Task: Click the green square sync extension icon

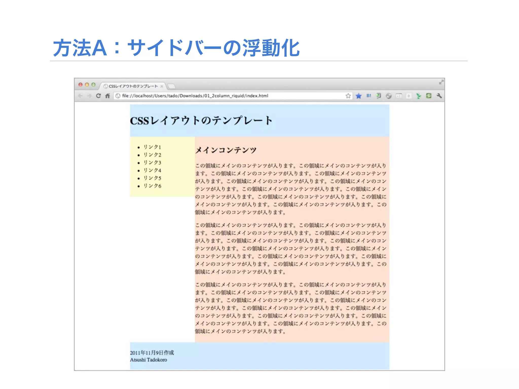Action: [429, 96]
